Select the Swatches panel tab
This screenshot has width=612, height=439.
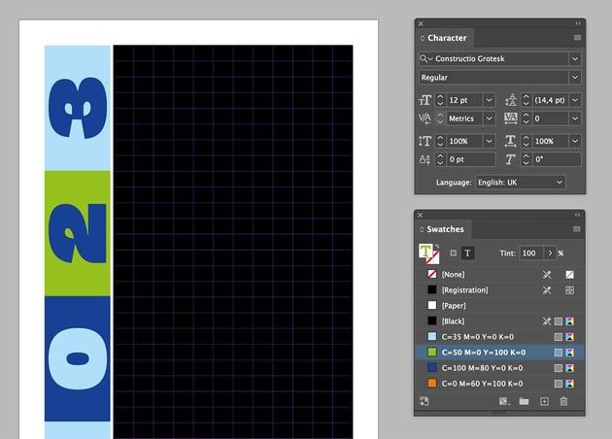[x=445, y=229]
